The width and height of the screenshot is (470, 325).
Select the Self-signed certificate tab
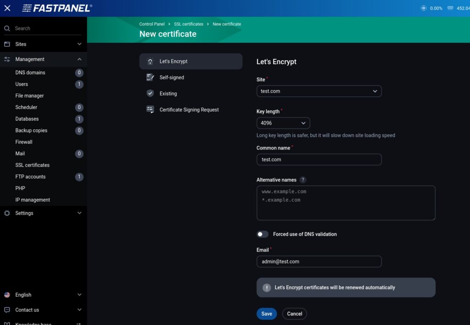pyautogui.click(x=191, y=77)
